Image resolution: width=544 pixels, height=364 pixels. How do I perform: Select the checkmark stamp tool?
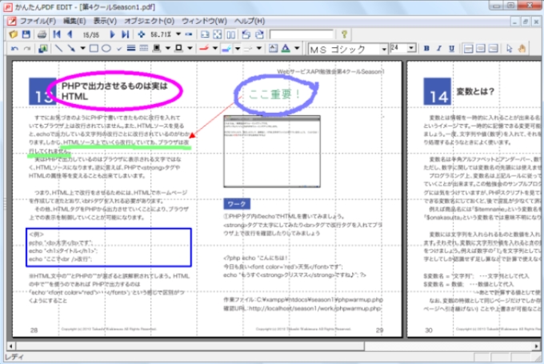click(x=119, y=49)
